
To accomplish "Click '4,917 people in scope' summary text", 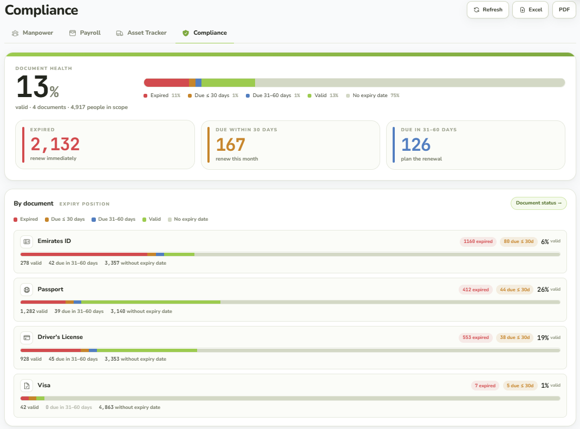I will pos(99,107).
